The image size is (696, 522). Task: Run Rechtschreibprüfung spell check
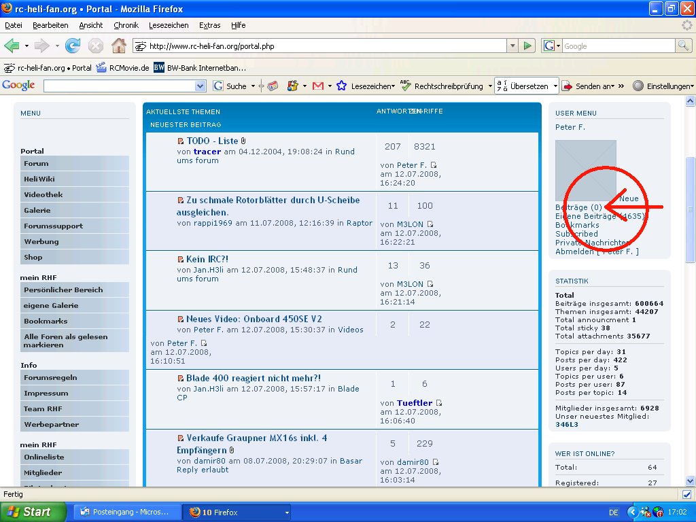[441, 86]
